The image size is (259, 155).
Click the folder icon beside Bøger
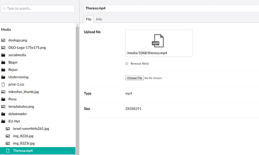pos(3,62)
